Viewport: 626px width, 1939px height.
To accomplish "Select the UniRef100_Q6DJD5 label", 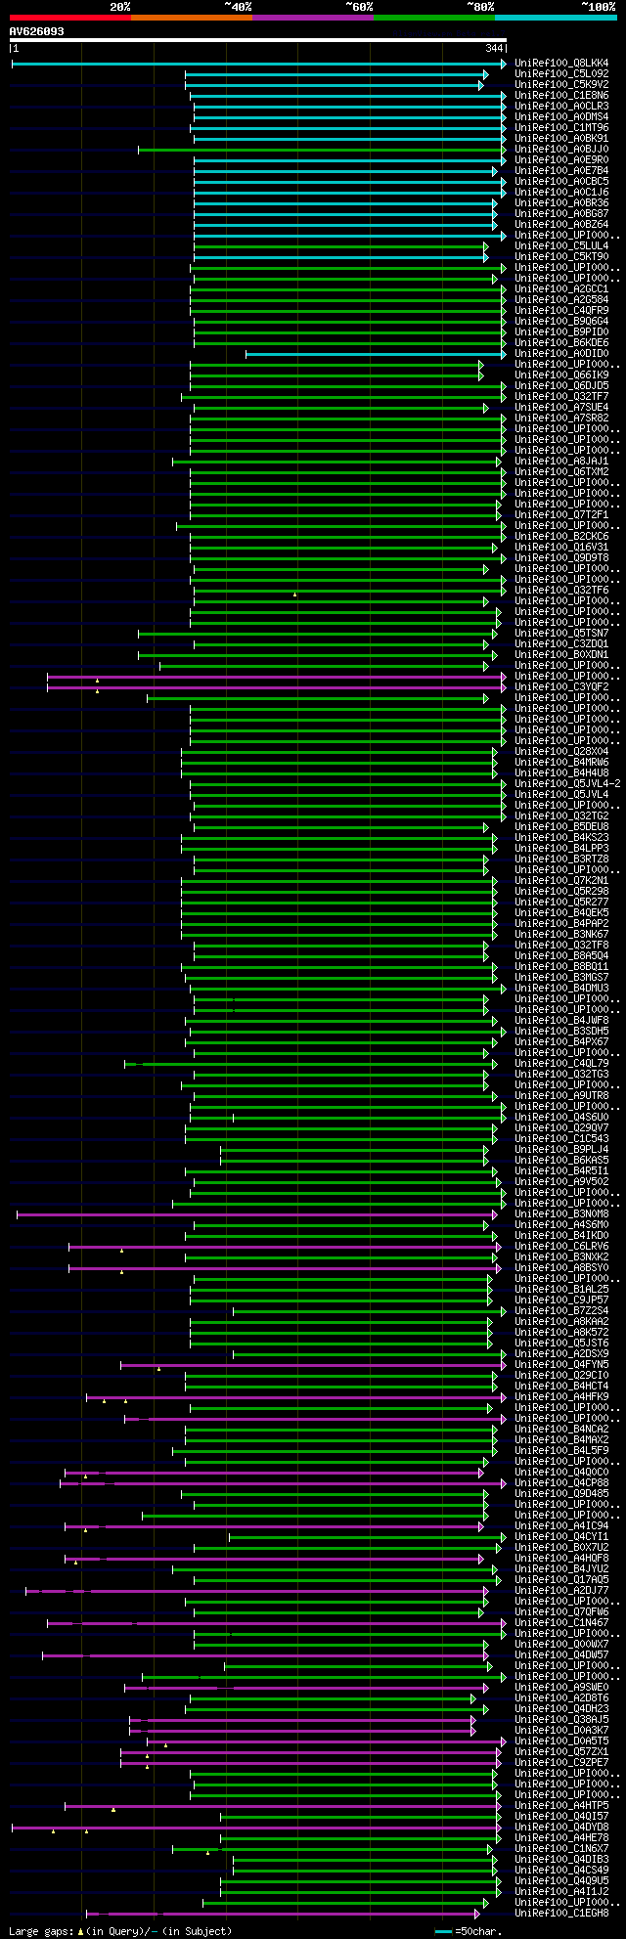I will pyautogui.click(x=561, y=386).
